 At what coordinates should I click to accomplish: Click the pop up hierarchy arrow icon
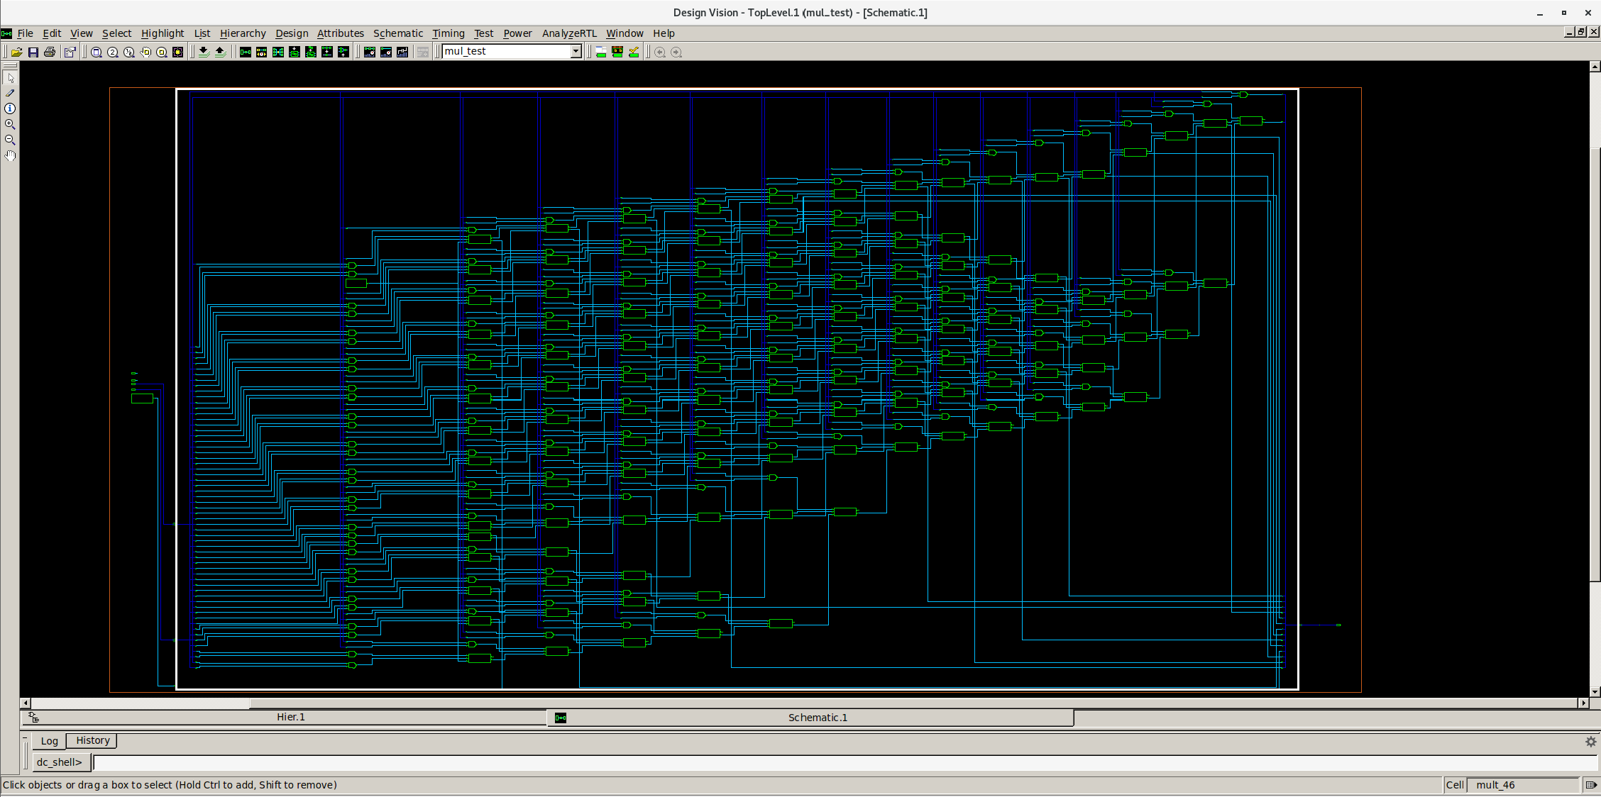coord(220,52)
